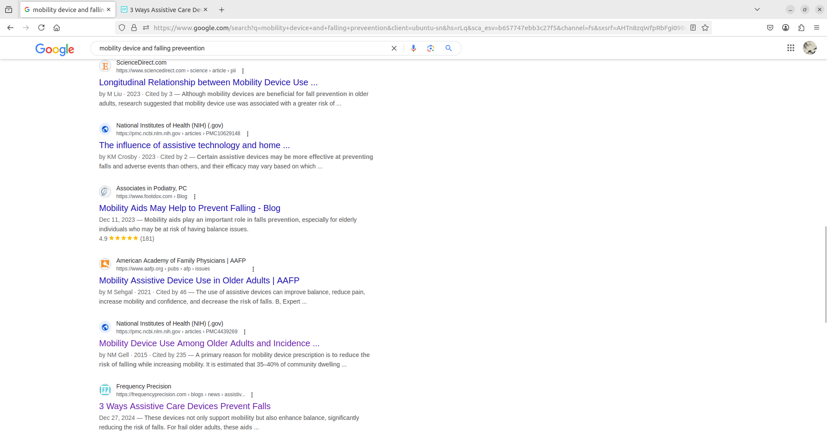Click the AAFP favicon
Viewport: 827px width, 441px height.
point(105,264)
